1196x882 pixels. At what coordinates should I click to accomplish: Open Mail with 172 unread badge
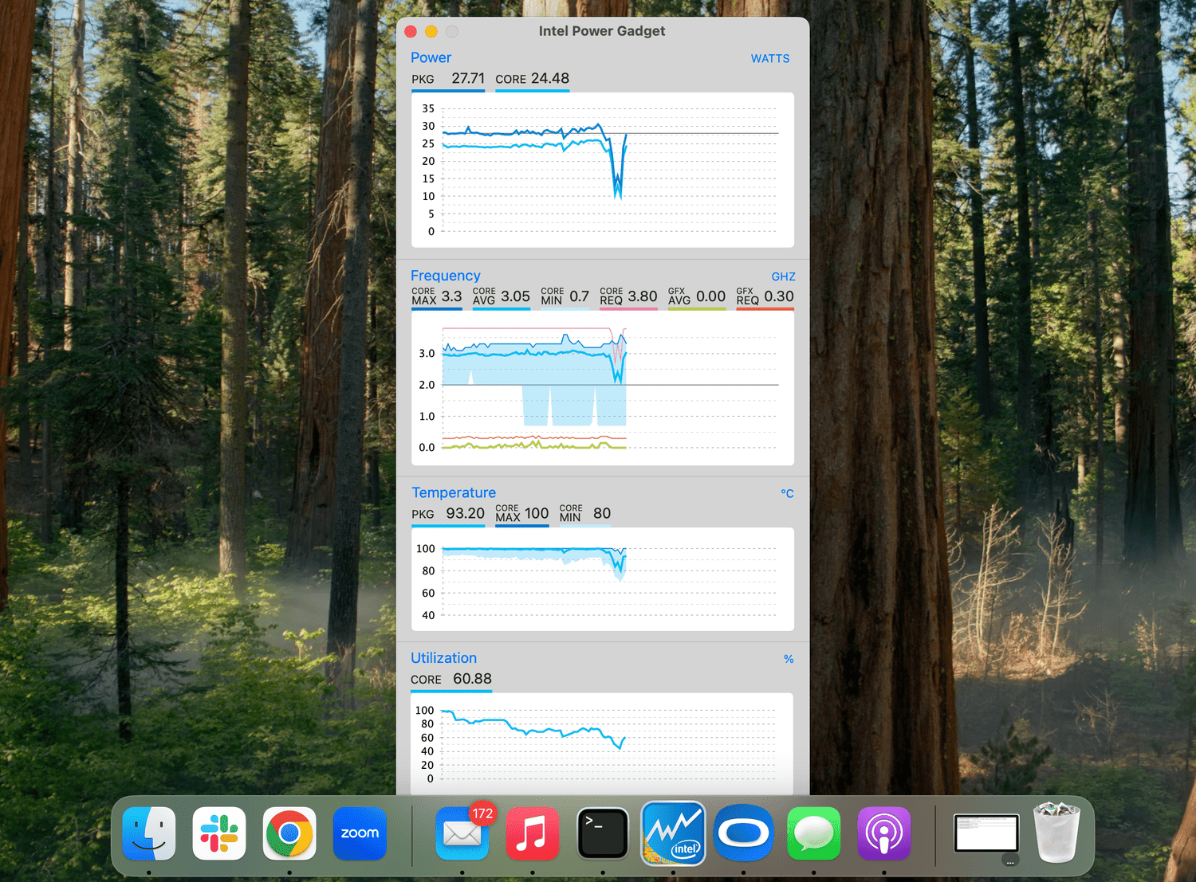click(462, 833)
